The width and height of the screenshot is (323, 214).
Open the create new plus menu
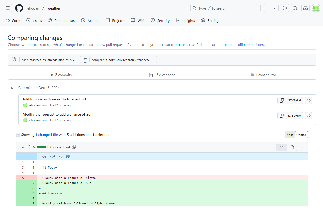click(x=271, y=8)
